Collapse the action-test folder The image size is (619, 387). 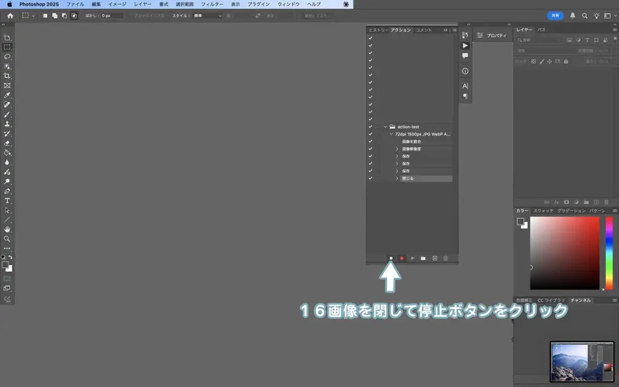tap(385, 126)
